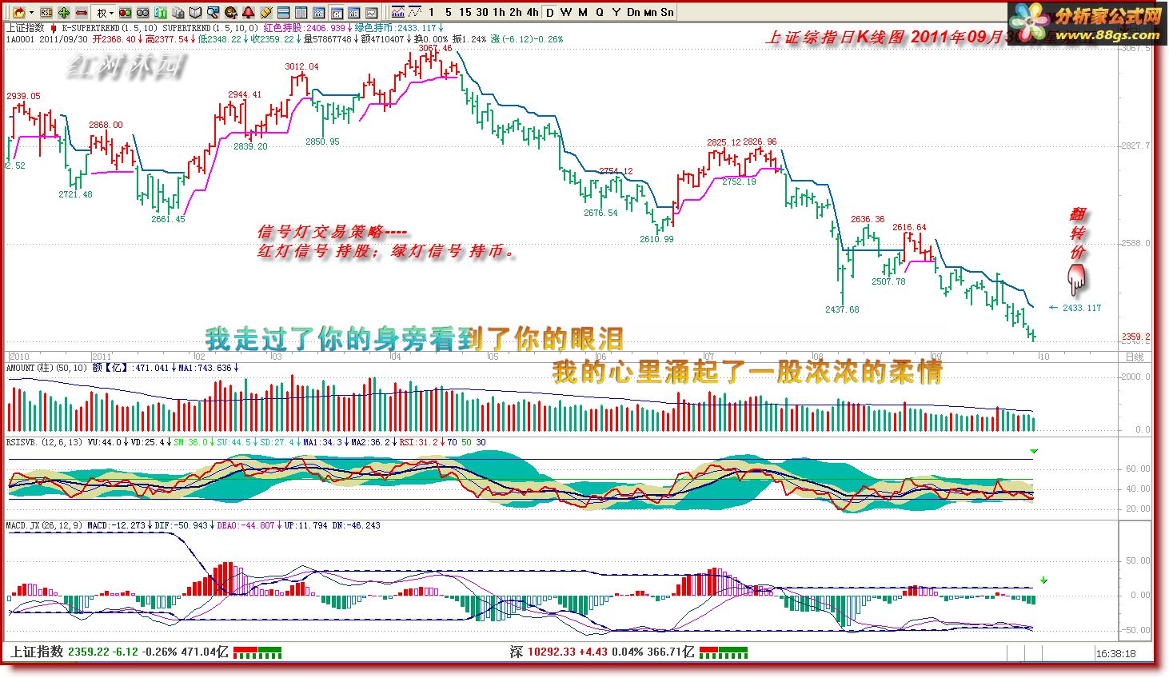Click the 红色持股:2406.939 value

click(x=305, y=28)
